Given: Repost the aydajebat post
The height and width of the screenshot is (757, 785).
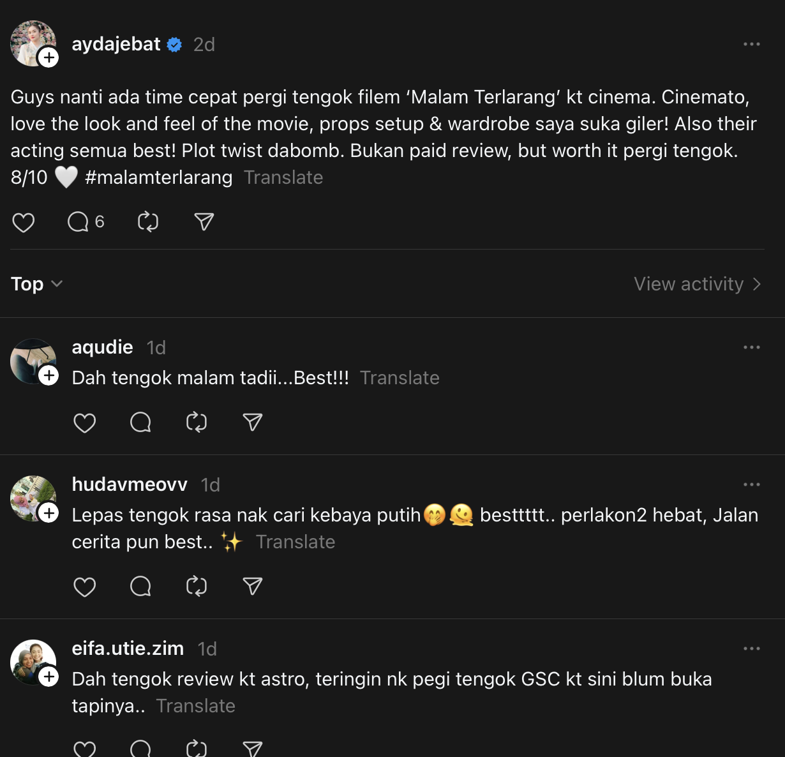Looking at the screenshot, I should (148, 222).
